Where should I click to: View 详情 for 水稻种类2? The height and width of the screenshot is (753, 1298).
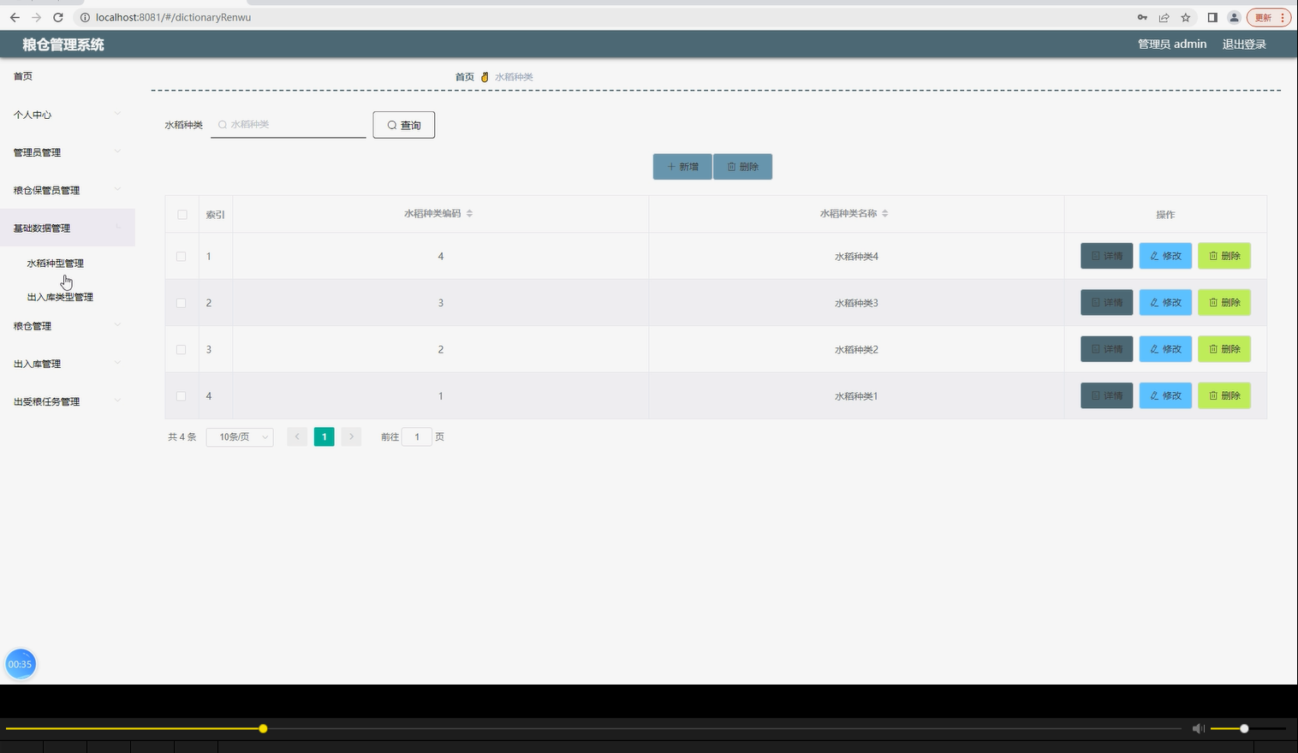point(1107,349)
